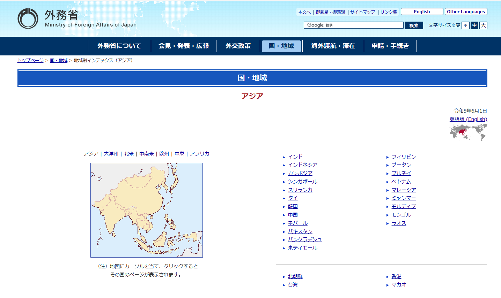Click the Other Languages button
The height and width of the screenshot is (298, 501).
pyautogui.click(x=466, y=12)
